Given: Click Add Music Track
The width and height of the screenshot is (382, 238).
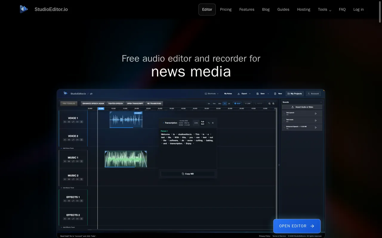Looking at the screenshot, I should point(67,188).
